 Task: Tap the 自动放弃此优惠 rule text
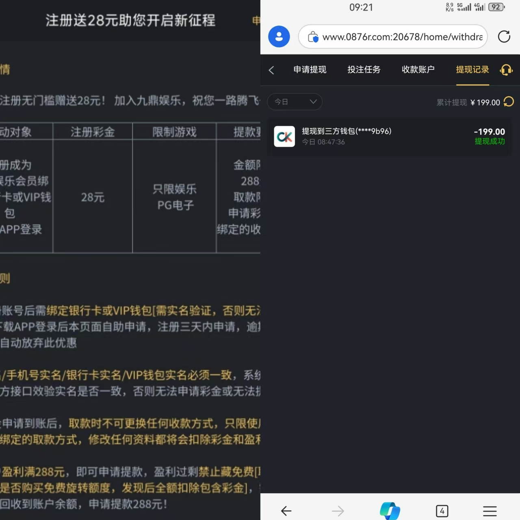(39, 343)
